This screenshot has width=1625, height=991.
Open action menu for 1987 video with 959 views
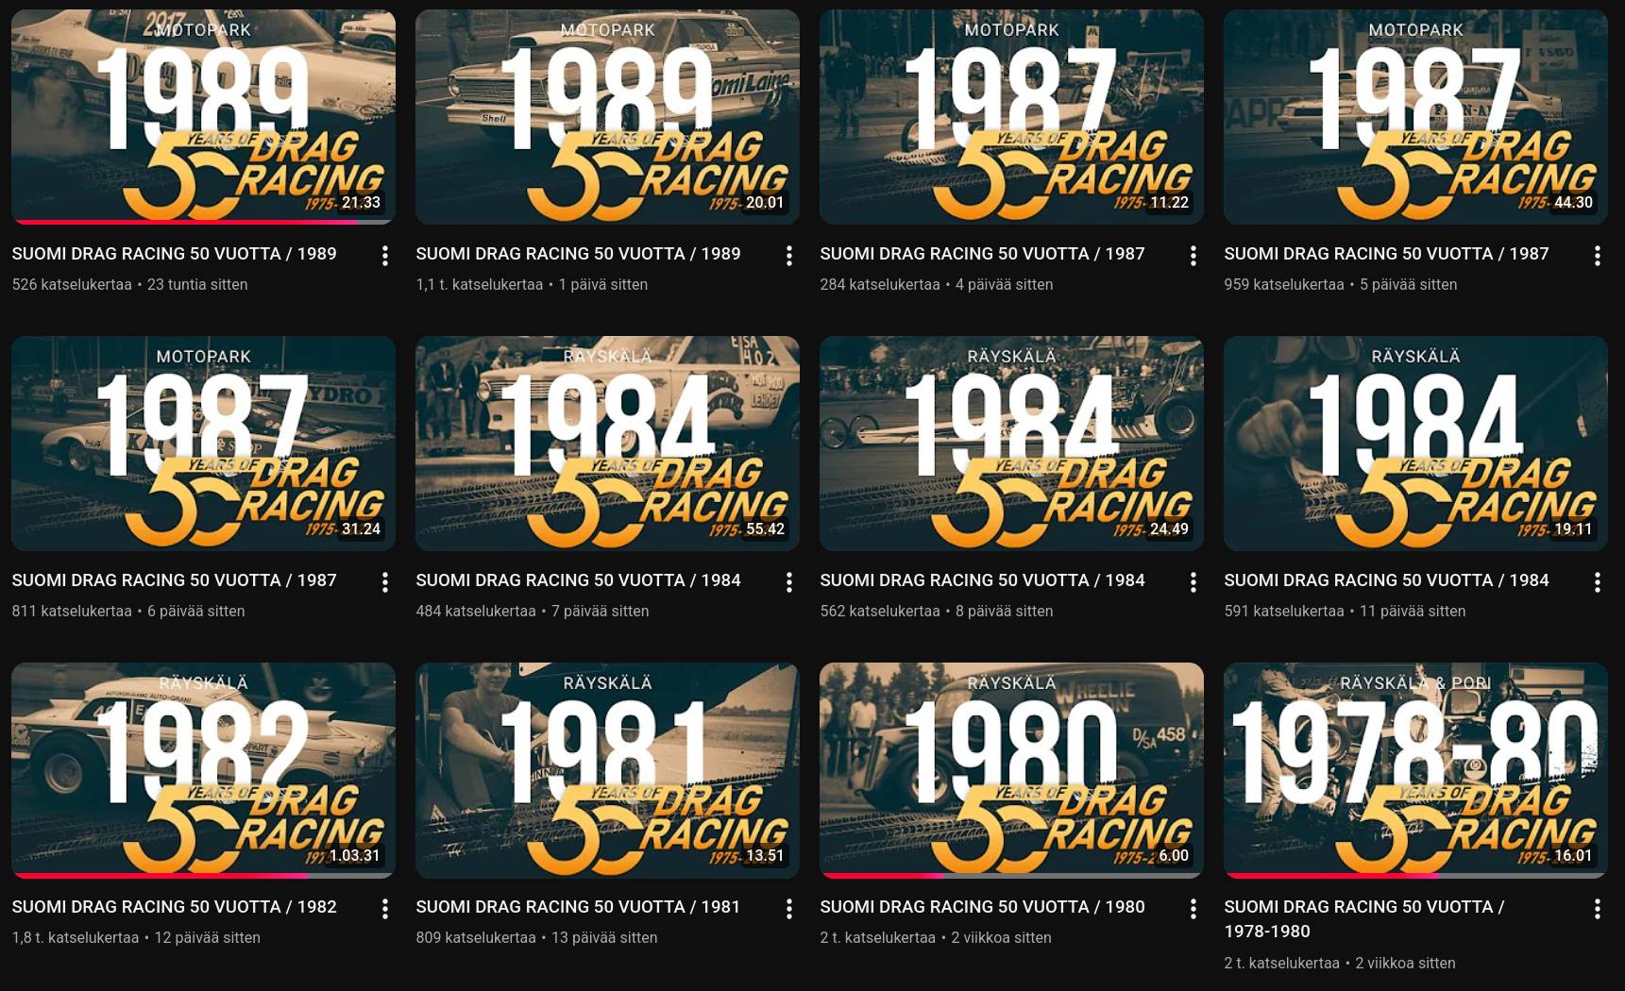click(1597, 256)
